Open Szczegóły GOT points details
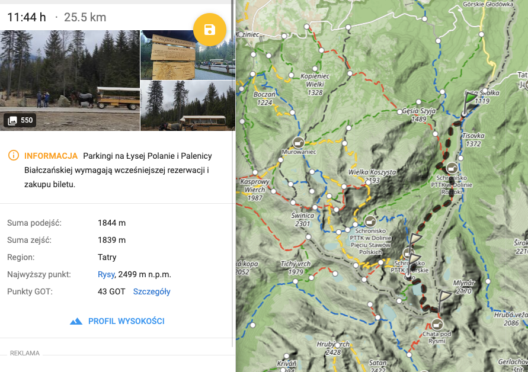 click(152, 291)
